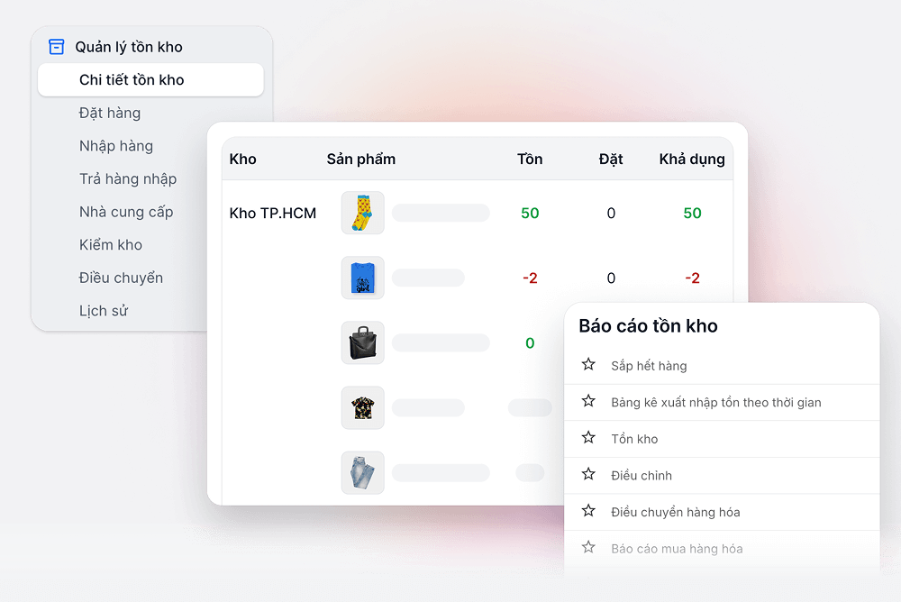Open Nhà cung cấp section
This screenshot has height=602, width=901.
126,212
